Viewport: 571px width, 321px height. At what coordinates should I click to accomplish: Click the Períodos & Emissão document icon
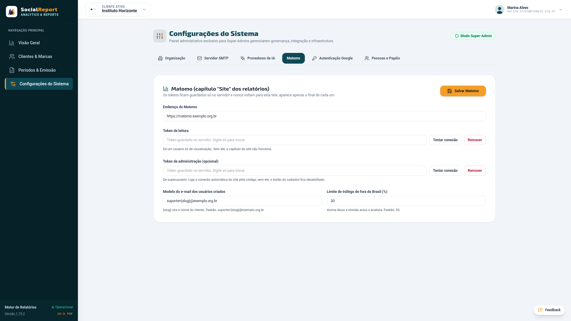click(x=12, y=70)
